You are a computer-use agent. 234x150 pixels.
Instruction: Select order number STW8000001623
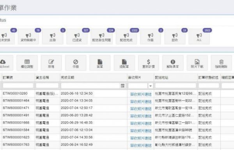16,137
